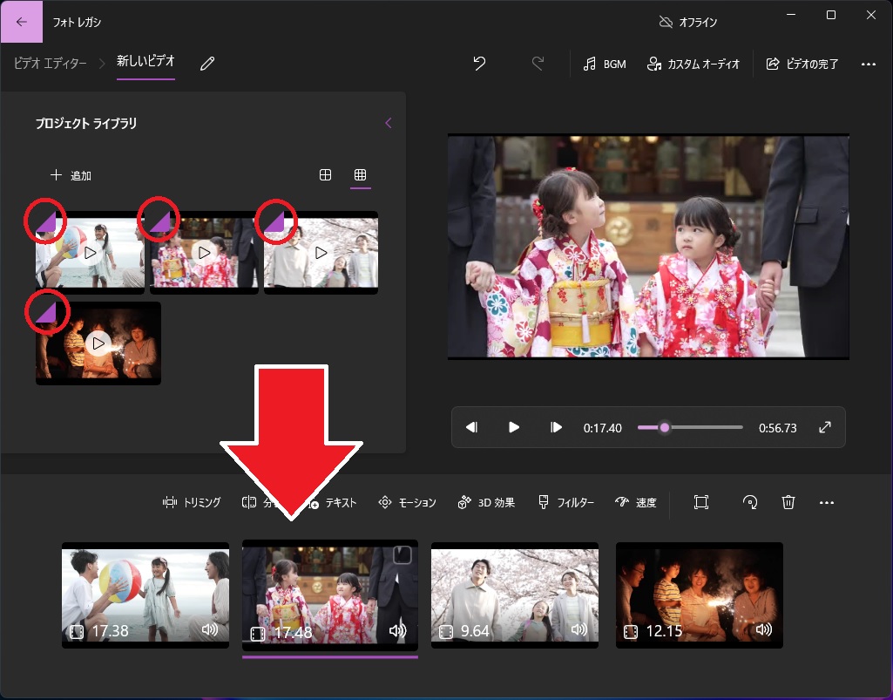Open カスタム オーディオ custom audio
Image resolution: width=893 pixels, height=700 pixels.
click(x=693, y=64)
